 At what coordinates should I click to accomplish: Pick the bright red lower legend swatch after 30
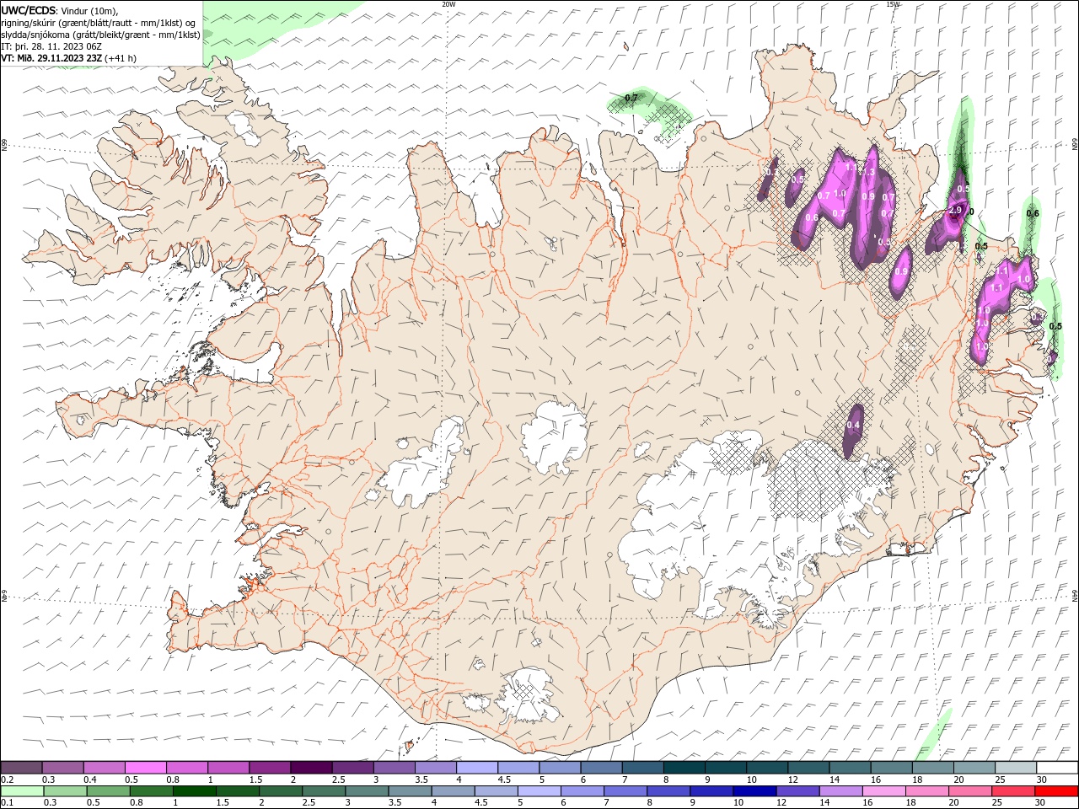coord(1055,791)
